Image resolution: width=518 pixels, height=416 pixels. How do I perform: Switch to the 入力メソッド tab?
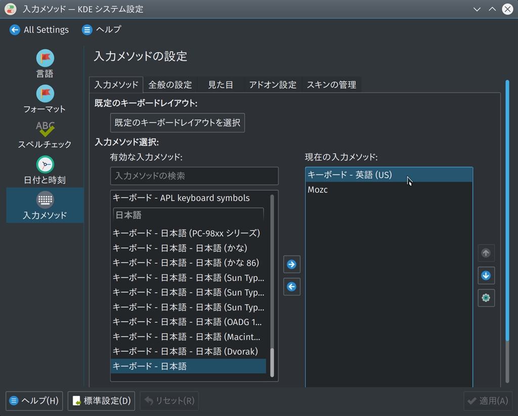(x=116, y=85)
